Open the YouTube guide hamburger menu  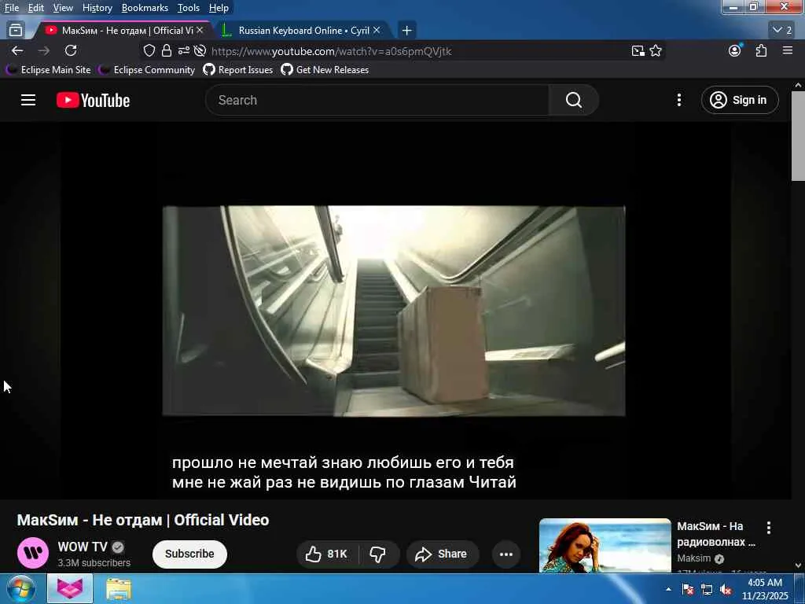click(x=28, y=100)
